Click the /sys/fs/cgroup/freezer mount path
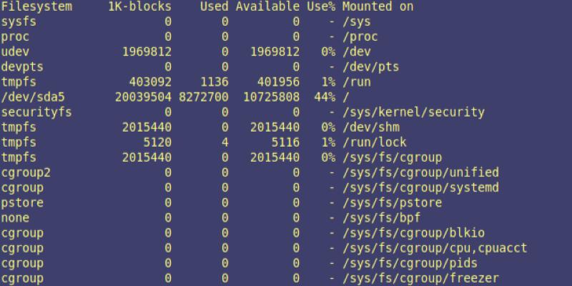This screenshot has width=572, height=286. coord(420,277)
